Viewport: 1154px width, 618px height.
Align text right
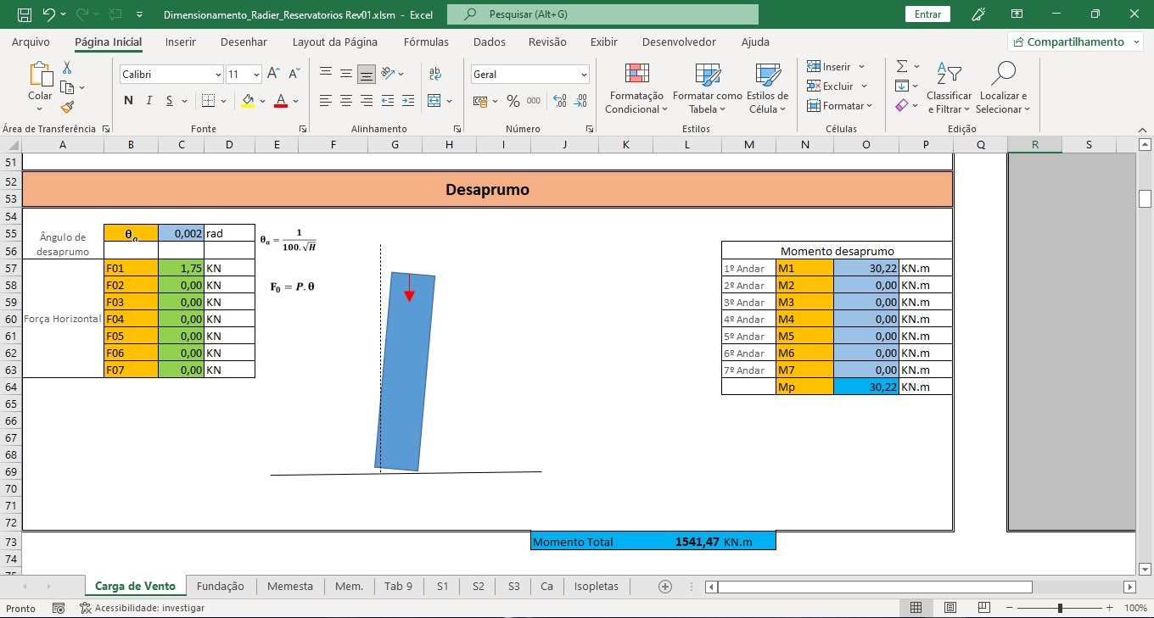tap(367, 101)
